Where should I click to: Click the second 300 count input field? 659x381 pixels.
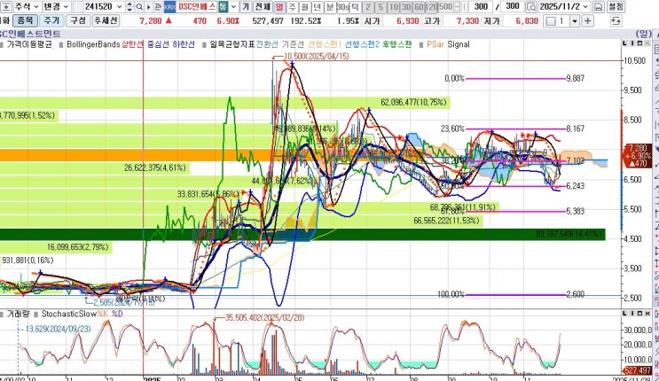click(x=513, y=7)
